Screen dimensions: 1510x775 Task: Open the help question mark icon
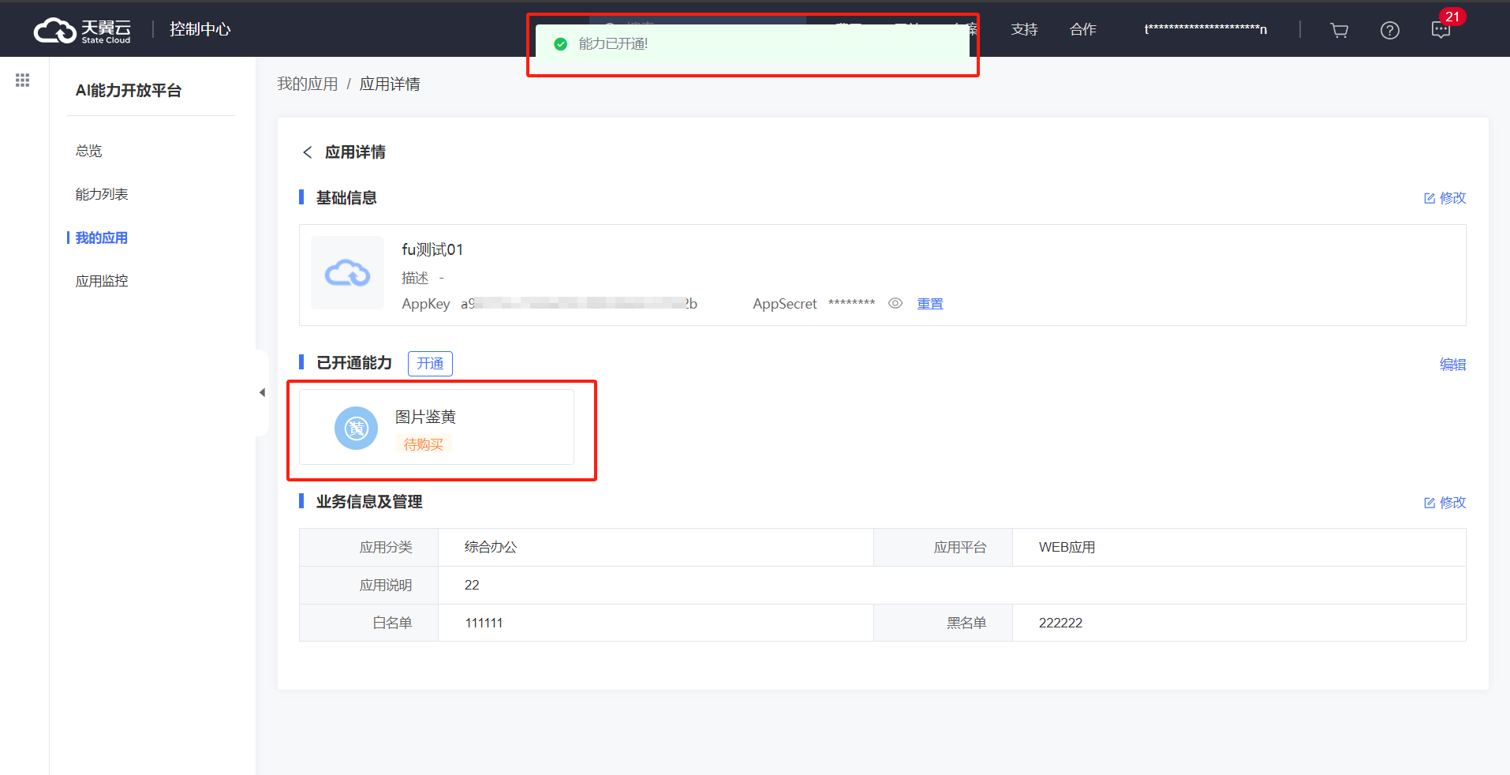point(1389,30)
